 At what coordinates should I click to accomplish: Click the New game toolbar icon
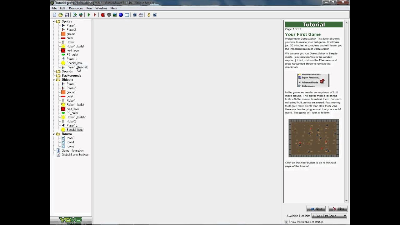tap(55, 15)
